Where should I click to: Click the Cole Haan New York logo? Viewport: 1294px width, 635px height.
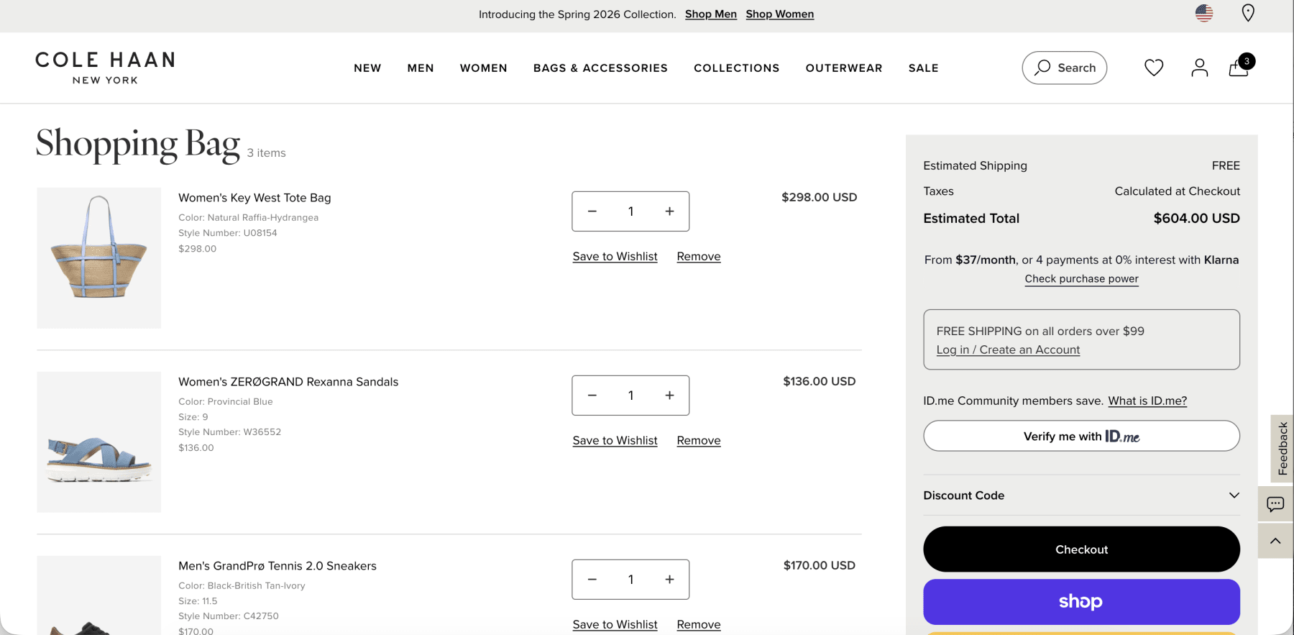(105, 68)
